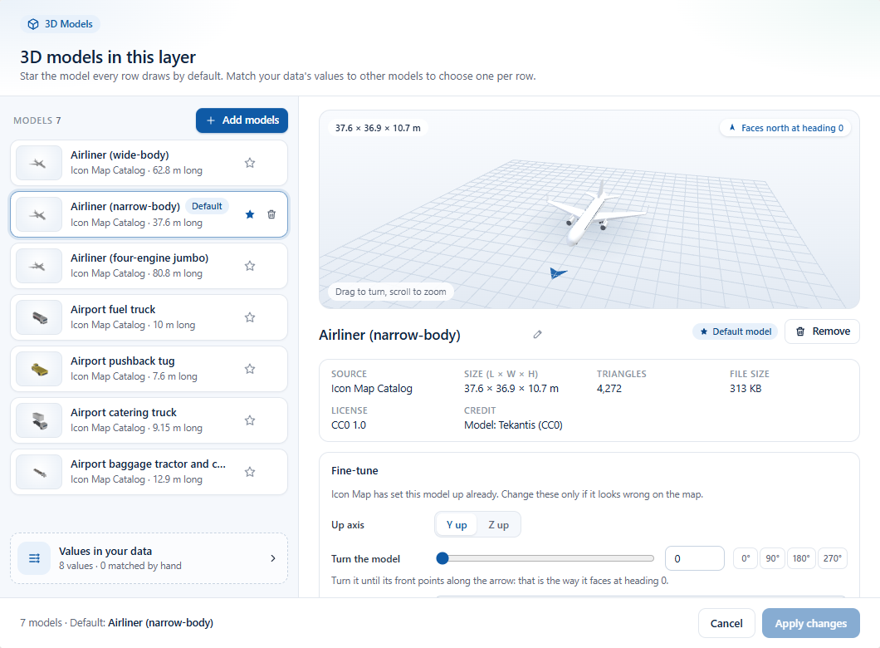
Task: Select the Airport fuel truck thumbnail
Action: pos(39,317)
